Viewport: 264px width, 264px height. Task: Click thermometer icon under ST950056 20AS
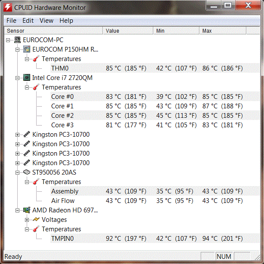36,182
